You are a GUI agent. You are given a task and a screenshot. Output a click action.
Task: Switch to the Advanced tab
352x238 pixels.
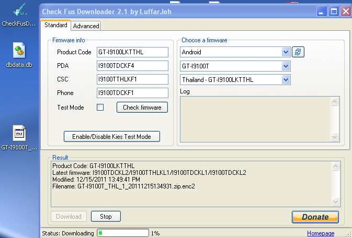tap(86, 26)
